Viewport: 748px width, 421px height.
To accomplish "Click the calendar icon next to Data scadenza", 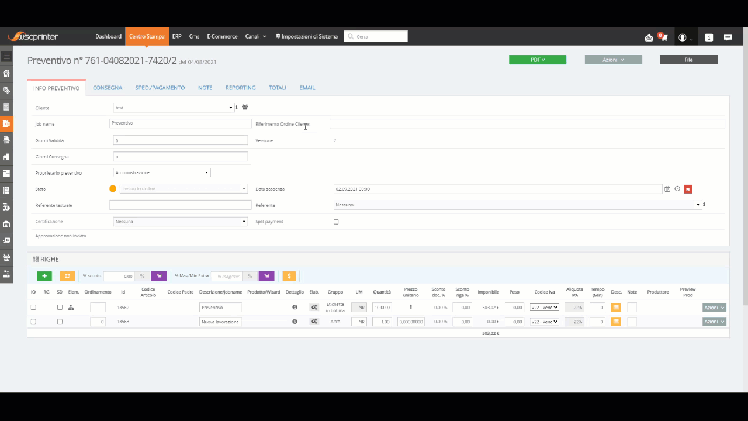I will pos(667,189).
